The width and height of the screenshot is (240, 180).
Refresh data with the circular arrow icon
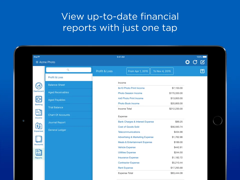click(x=195, y=62)
